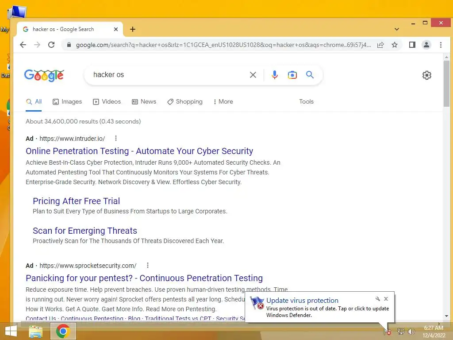The height and width of the screenshot is (340, 453).
Task: Click scrollbar up arrow
Action: 446,57
